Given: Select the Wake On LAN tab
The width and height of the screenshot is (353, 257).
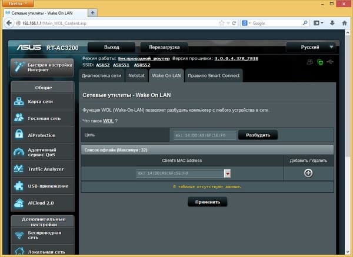Looking at the screenshot, I should (x=166, y=76).
